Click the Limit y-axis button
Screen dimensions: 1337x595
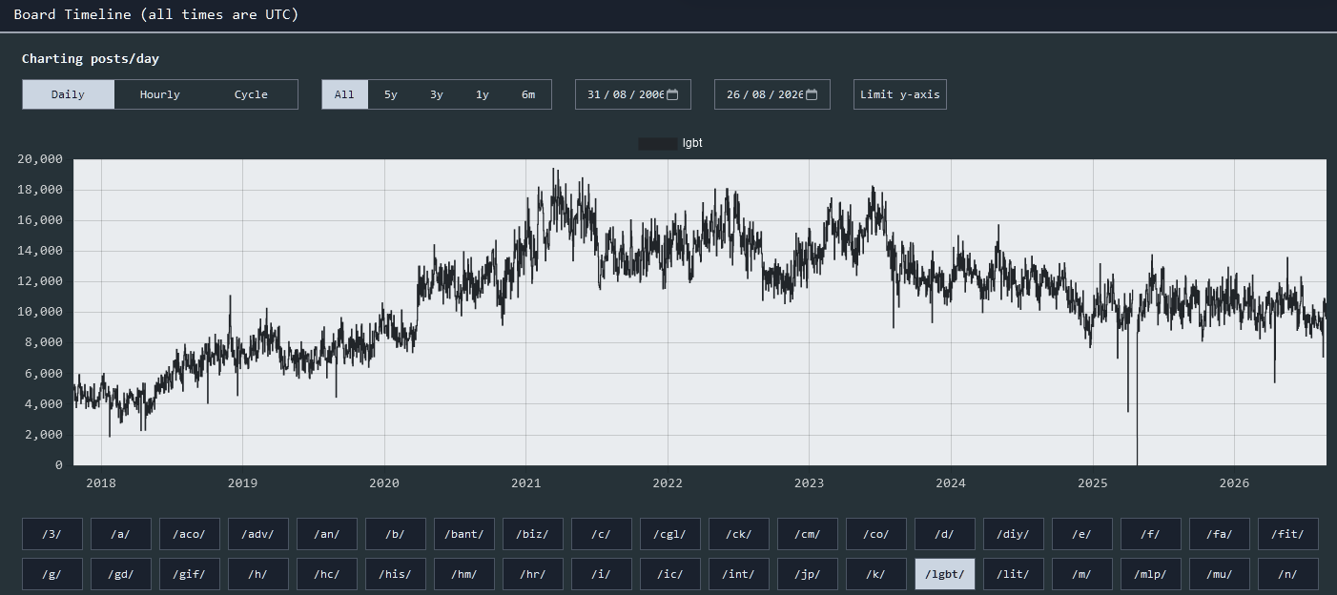point(900,94)
